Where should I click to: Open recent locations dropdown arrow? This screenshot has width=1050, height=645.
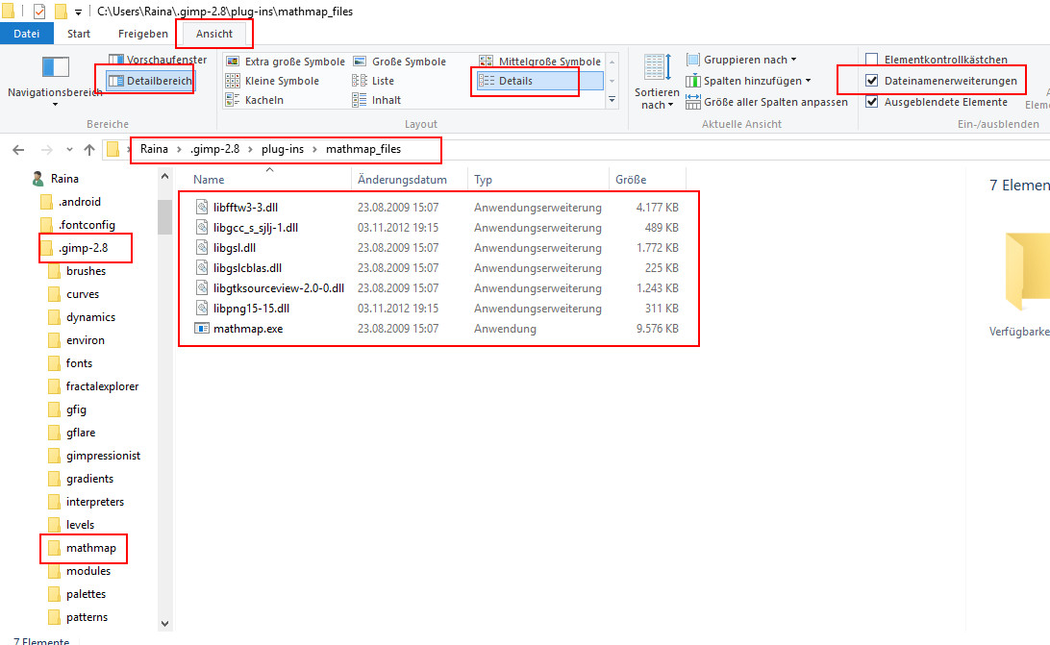69,149
